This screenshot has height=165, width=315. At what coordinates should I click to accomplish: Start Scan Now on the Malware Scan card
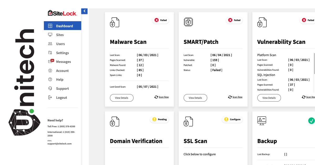pyautogui.click(x=161, y=97)
